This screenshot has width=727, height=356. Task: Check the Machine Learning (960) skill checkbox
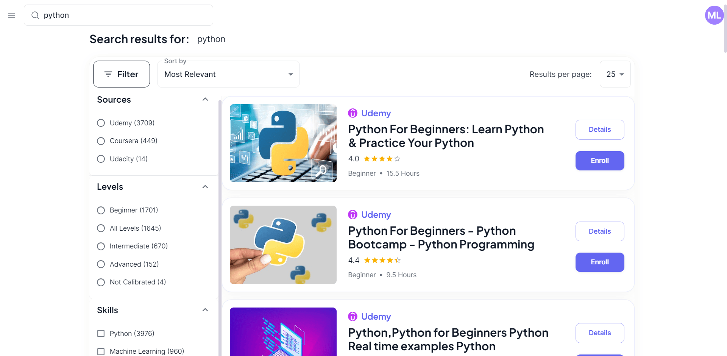click(x=101, y=351)
